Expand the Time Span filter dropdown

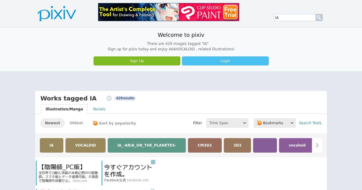click(227, 123)
